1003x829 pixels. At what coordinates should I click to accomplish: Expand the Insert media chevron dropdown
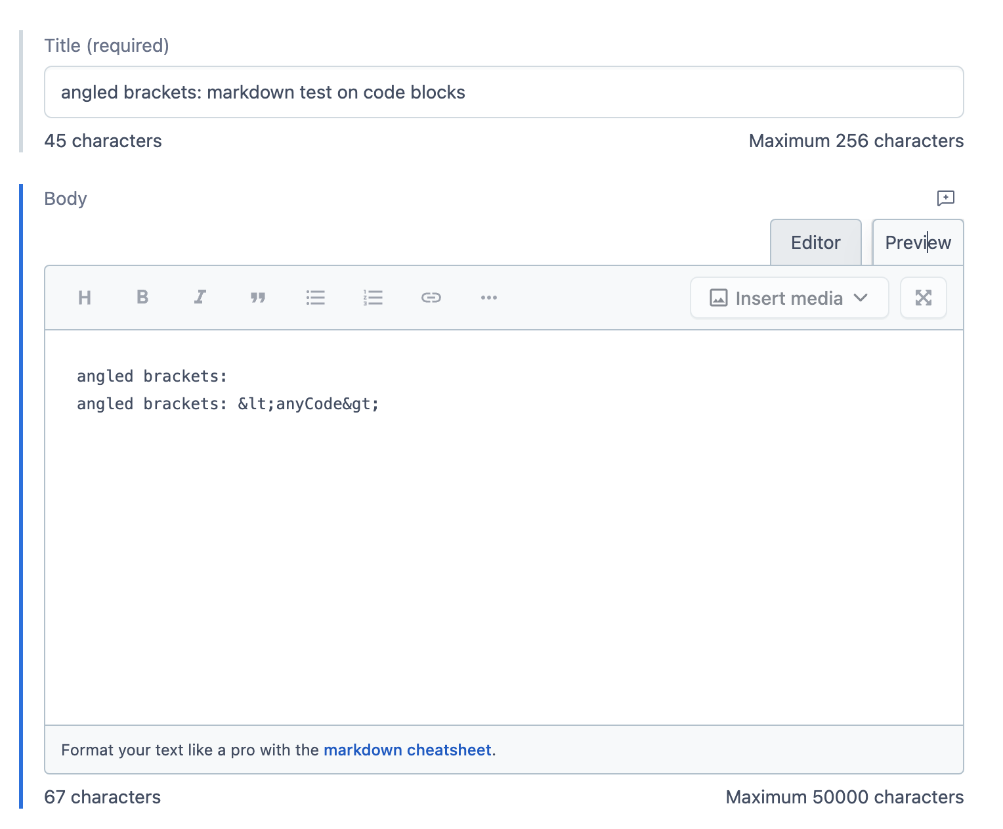pyautogui.click(x=862, y=298)
